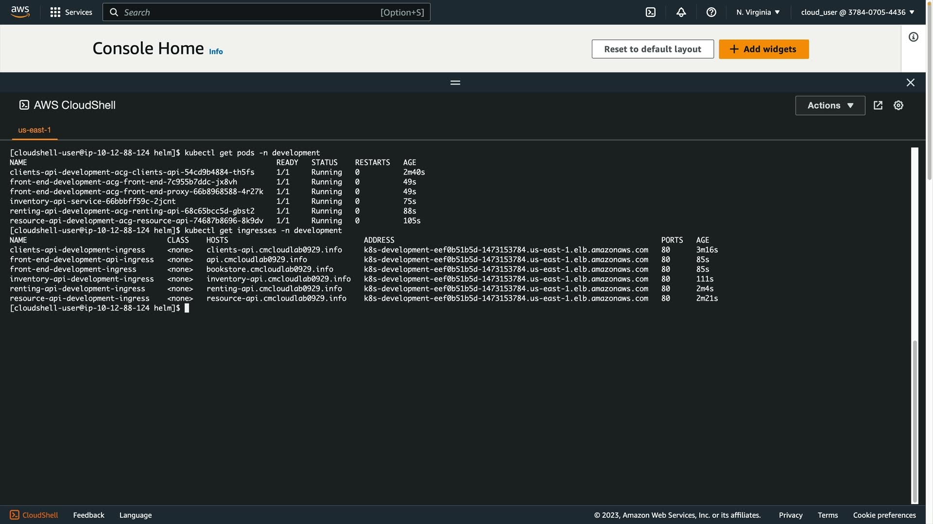933x524 pixels.
Task: Expand the N. Virginia region dropdown
Action: coord(758,12)
